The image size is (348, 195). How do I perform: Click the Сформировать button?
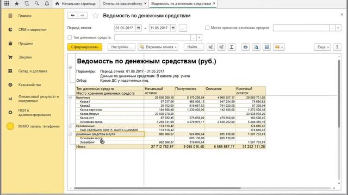pyautogui.click(x=85, y=47)
